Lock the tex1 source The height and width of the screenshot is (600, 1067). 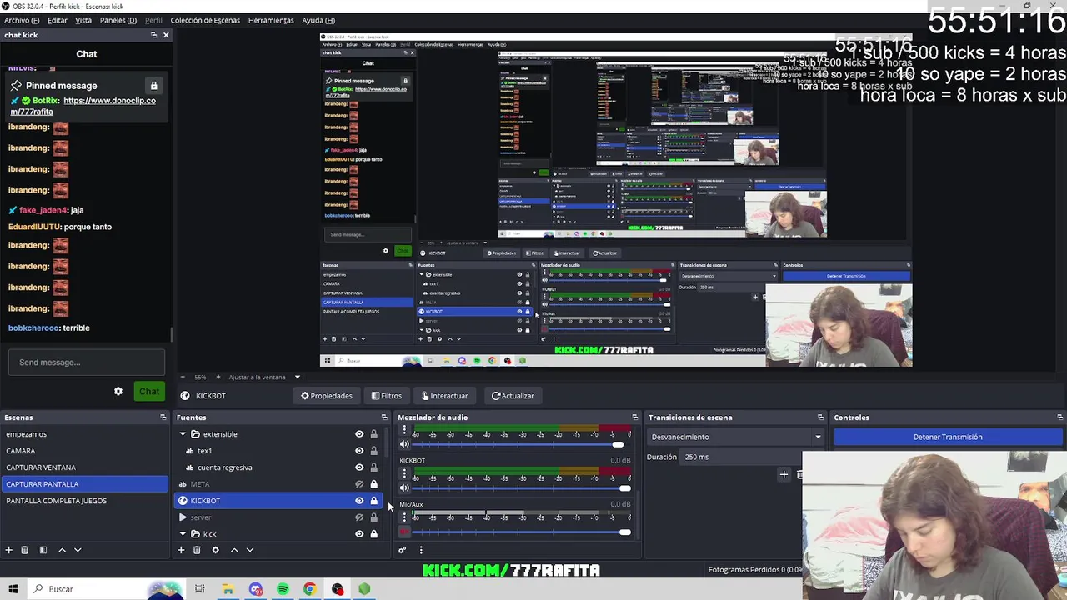point(373,451)
